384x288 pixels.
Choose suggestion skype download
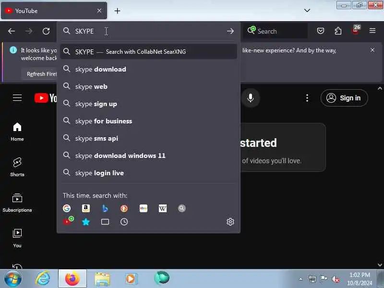[148, 69]
